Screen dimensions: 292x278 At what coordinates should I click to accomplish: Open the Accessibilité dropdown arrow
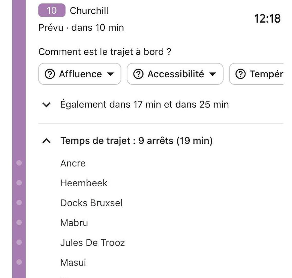coord(212,74)
